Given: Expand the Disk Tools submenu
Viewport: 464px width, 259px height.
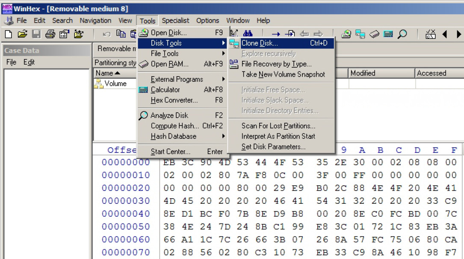Looking at the screenshot, I should point(182,43).
